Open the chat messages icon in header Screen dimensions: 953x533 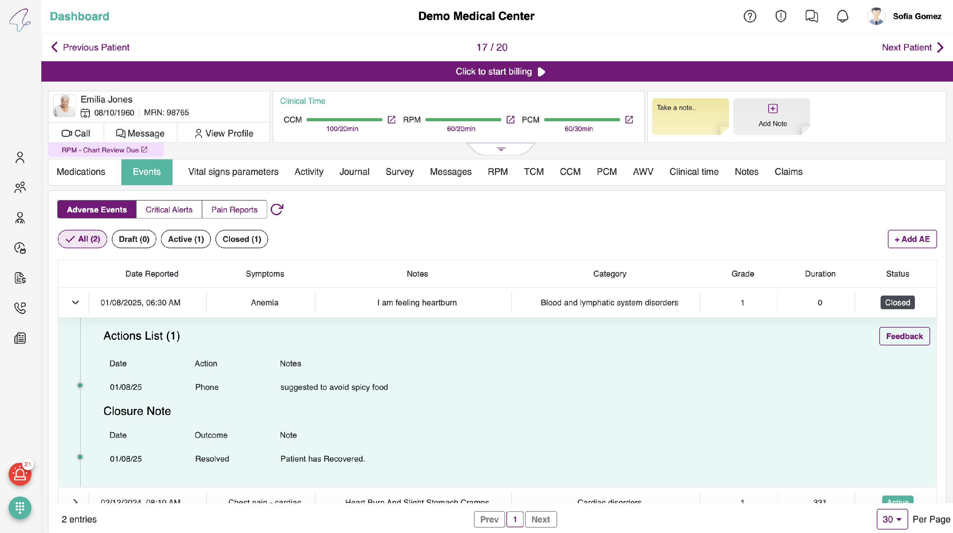811,16
